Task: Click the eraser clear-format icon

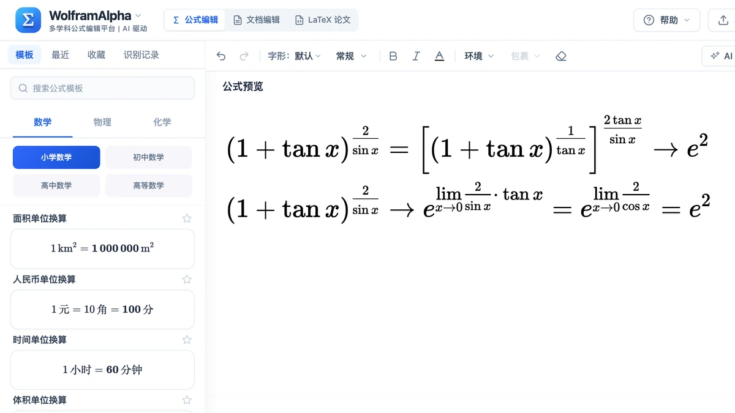Action: (560, 56)
